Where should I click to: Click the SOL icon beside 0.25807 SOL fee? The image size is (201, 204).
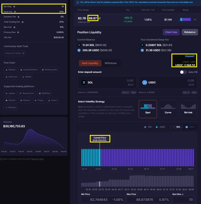[x=142, y=45]
